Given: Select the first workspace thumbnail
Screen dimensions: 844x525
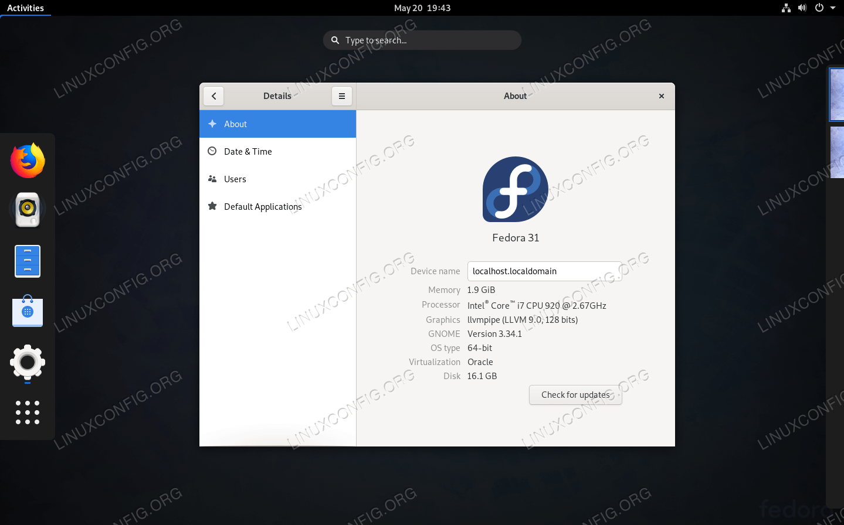Looking at the screenshot, I should [837, 94].
